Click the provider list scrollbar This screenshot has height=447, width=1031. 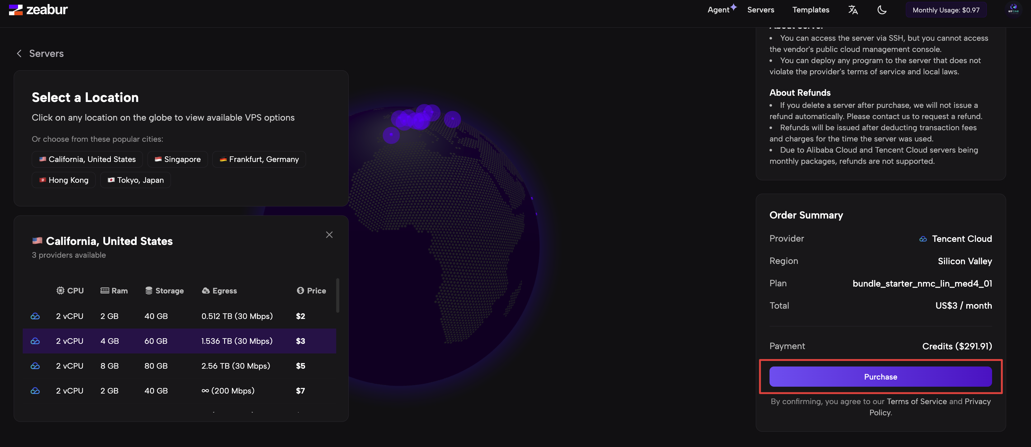point(337,296)
